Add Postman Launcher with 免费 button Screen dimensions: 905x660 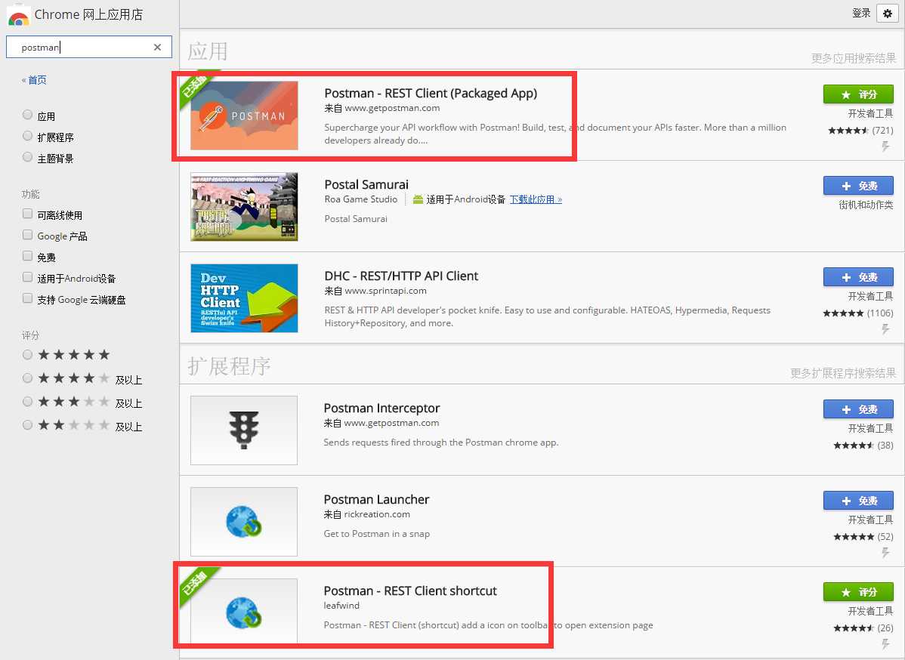858,501
